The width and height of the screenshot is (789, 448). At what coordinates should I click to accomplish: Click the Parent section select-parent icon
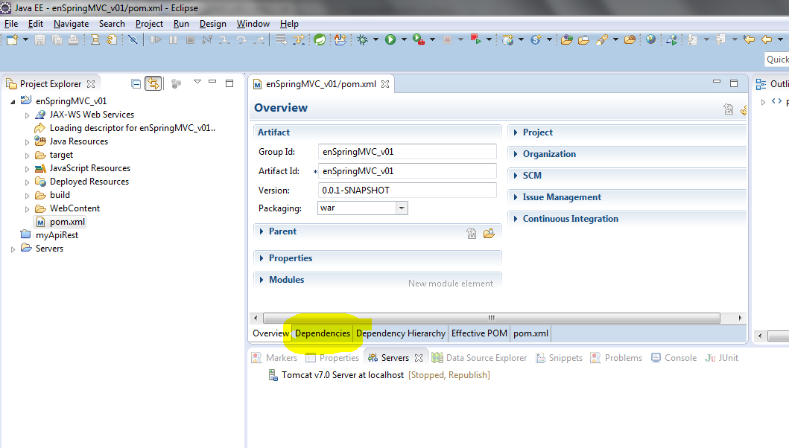click(x=472, y=233)
